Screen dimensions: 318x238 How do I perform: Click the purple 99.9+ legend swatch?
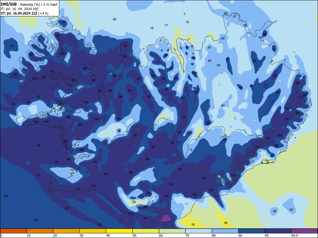304,231
